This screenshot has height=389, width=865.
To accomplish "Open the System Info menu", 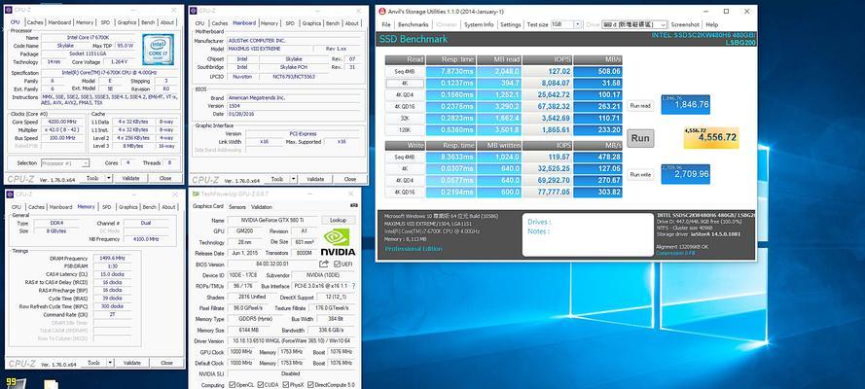I will [479, 24].
